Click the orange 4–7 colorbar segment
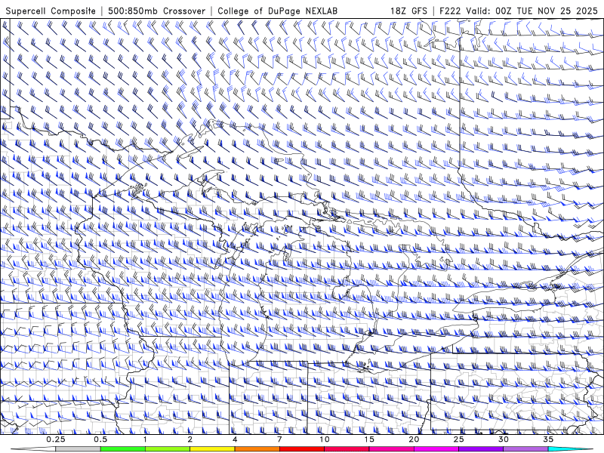The height and width of the screenshot is (453, 604). [257, 449]
